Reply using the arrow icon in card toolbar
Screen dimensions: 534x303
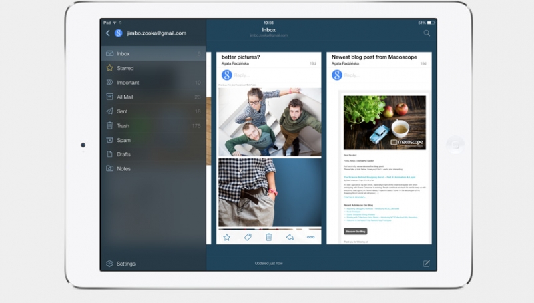tap(290, 237)
